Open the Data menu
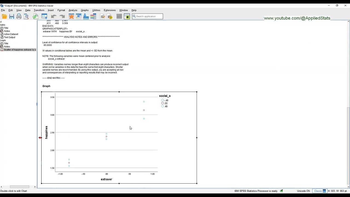This screenshot has width=350, height=197. 28,10
